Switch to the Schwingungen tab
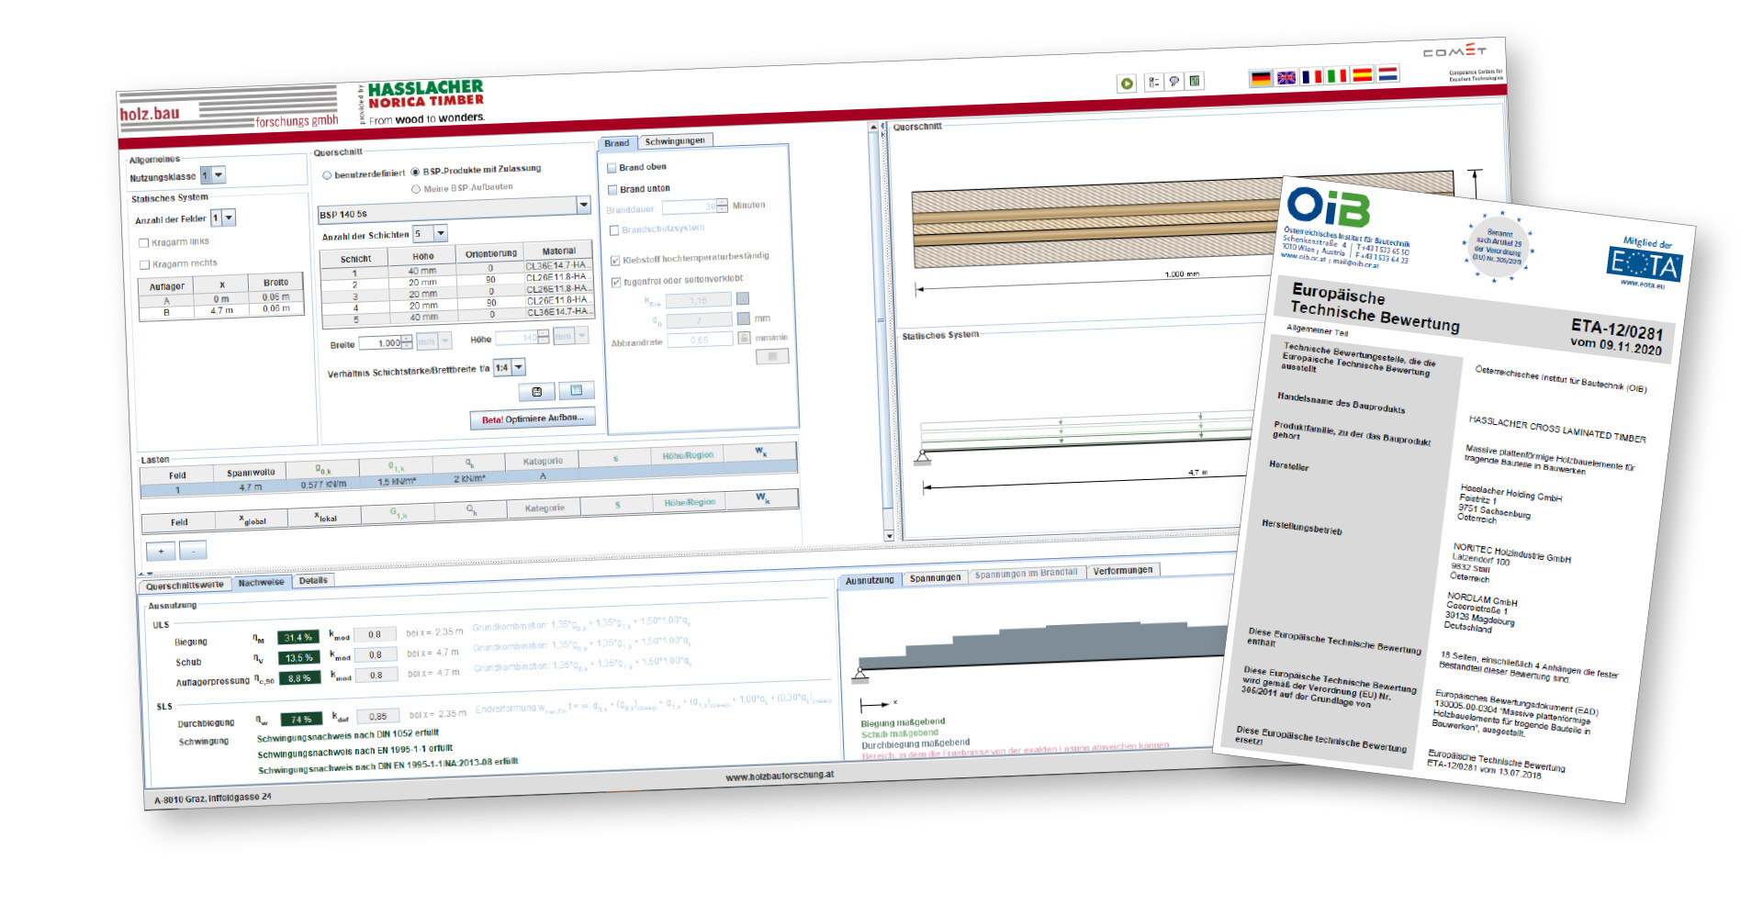This screenshot has height=916, width=1763. tap(675, 141)
